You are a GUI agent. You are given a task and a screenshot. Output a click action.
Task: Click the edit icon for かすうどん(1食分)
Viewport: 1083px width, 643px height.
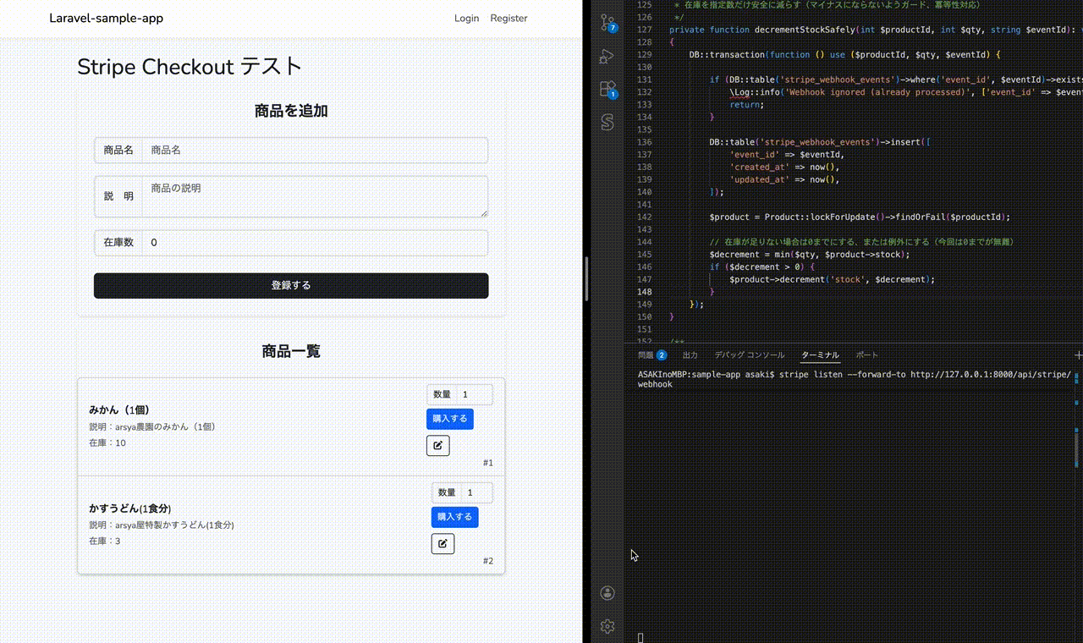pos(443,543)
